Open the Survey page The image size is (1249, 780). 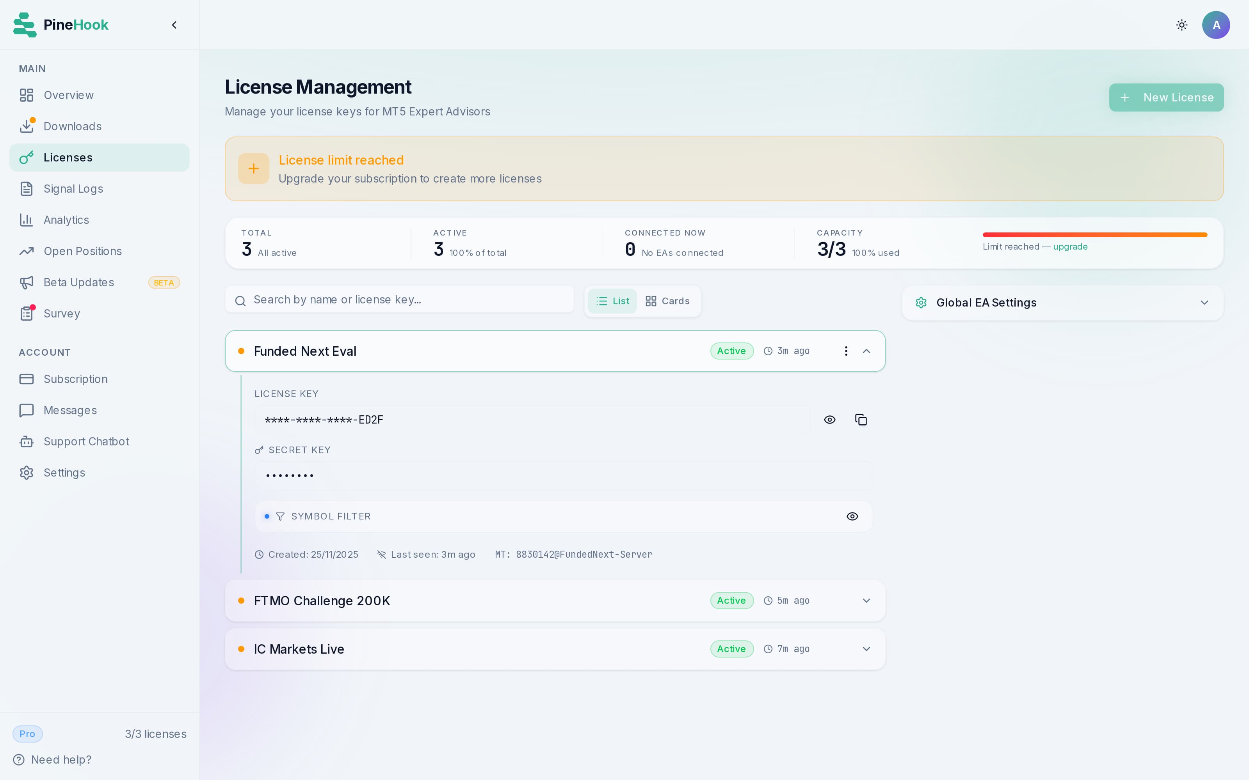(x=99, y=314)
